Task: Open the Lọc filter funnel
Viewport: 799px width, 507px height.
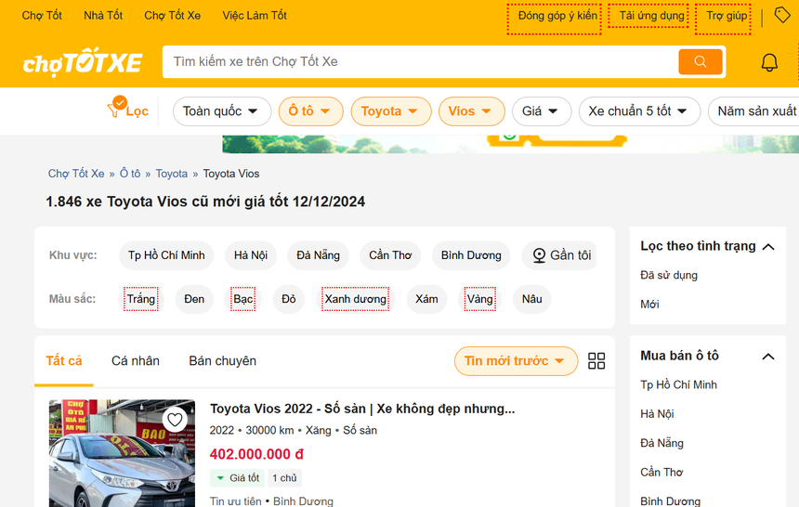Action: 128,110
